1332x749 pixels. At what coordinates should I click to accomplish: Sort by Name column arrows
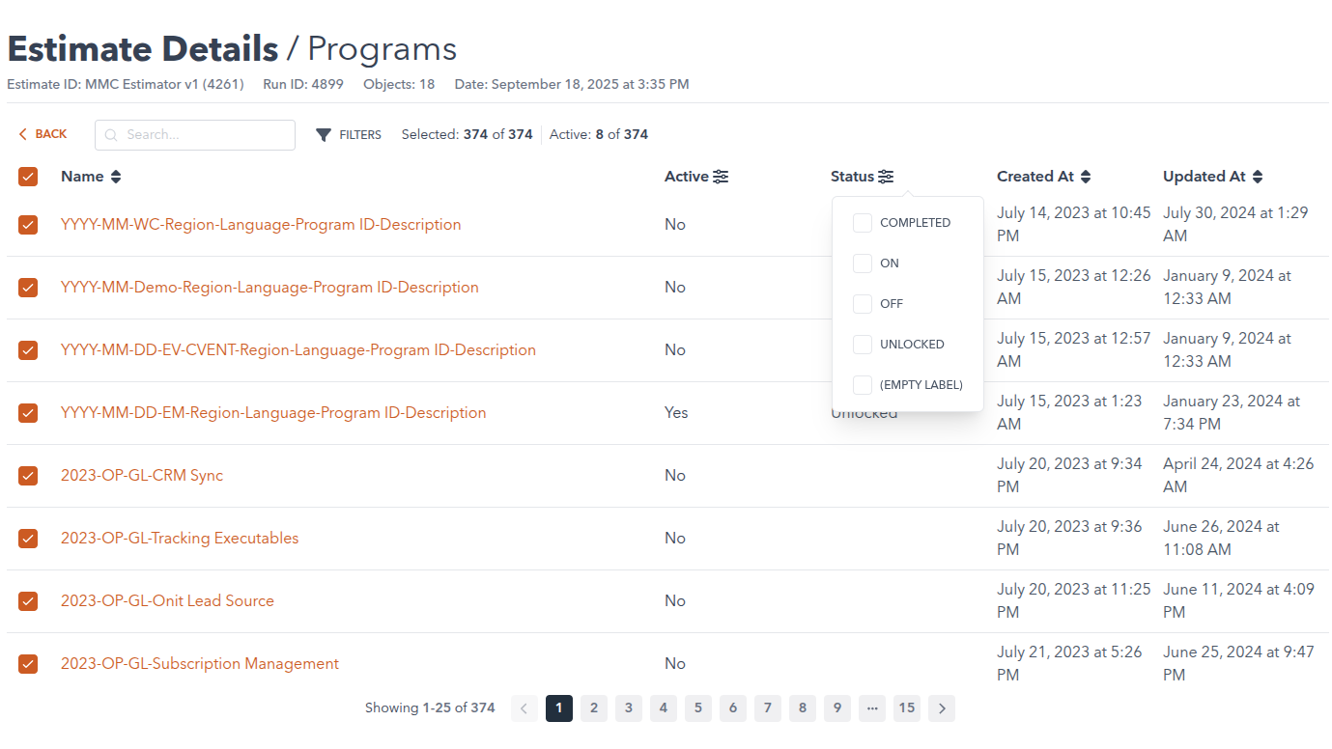click(116, 177)
